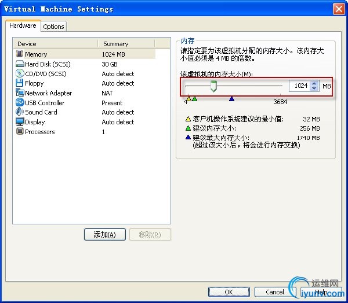348x303 pixels.
Task: Click the 256 MB recommended value
Action: [310, 128]
